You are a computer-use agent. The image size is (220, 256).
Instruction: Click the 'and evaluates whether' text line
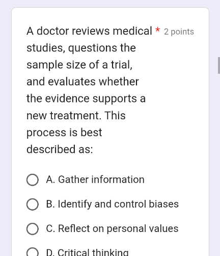[82, 82]
